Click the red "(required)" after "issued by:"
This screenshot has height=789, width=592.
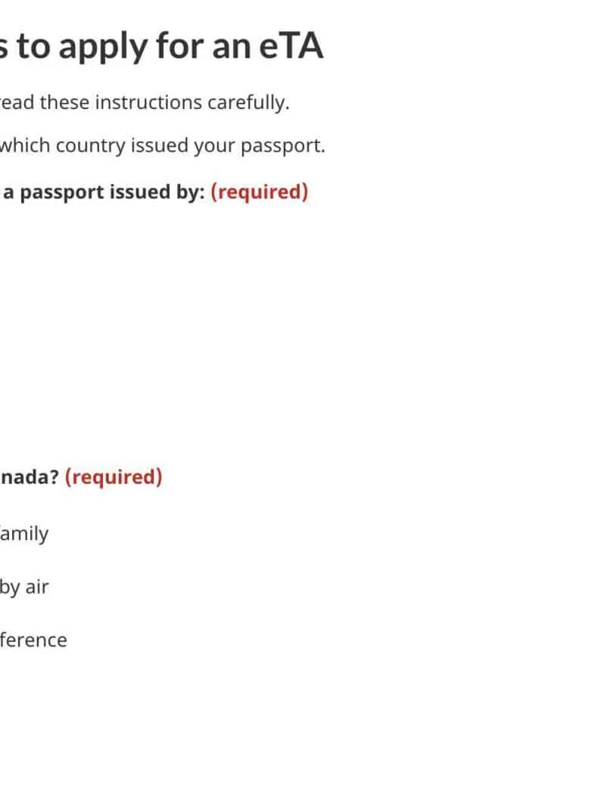pyautogui.click(x=259, y=192)
